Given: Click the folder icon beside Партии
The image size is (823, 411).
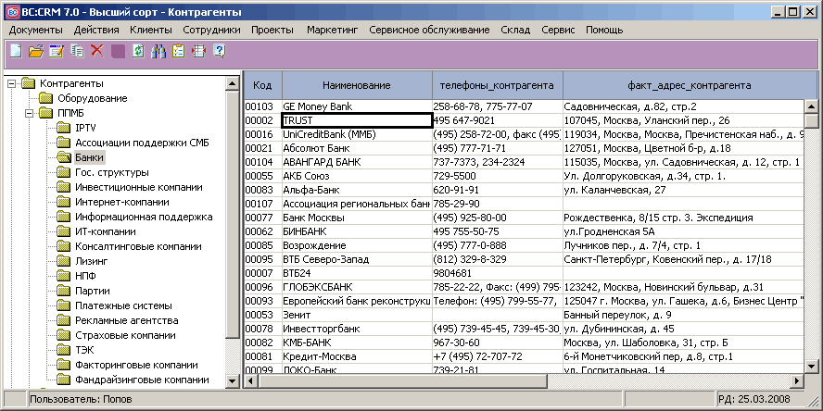Looking at the screenshot, I should (64, 291).
